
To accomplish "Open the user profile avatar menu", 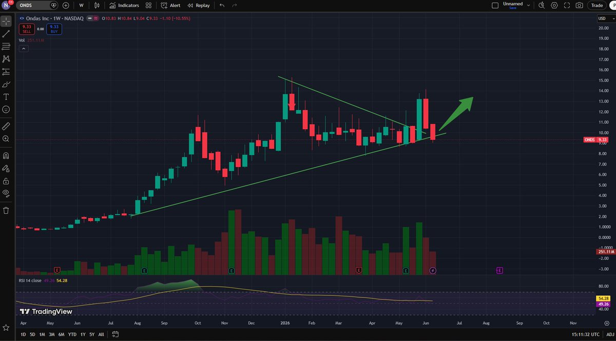I will 6,5.
